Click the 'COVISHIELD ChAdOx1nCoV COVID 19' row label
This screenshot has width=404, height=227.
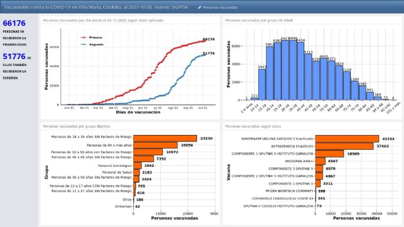283,199
